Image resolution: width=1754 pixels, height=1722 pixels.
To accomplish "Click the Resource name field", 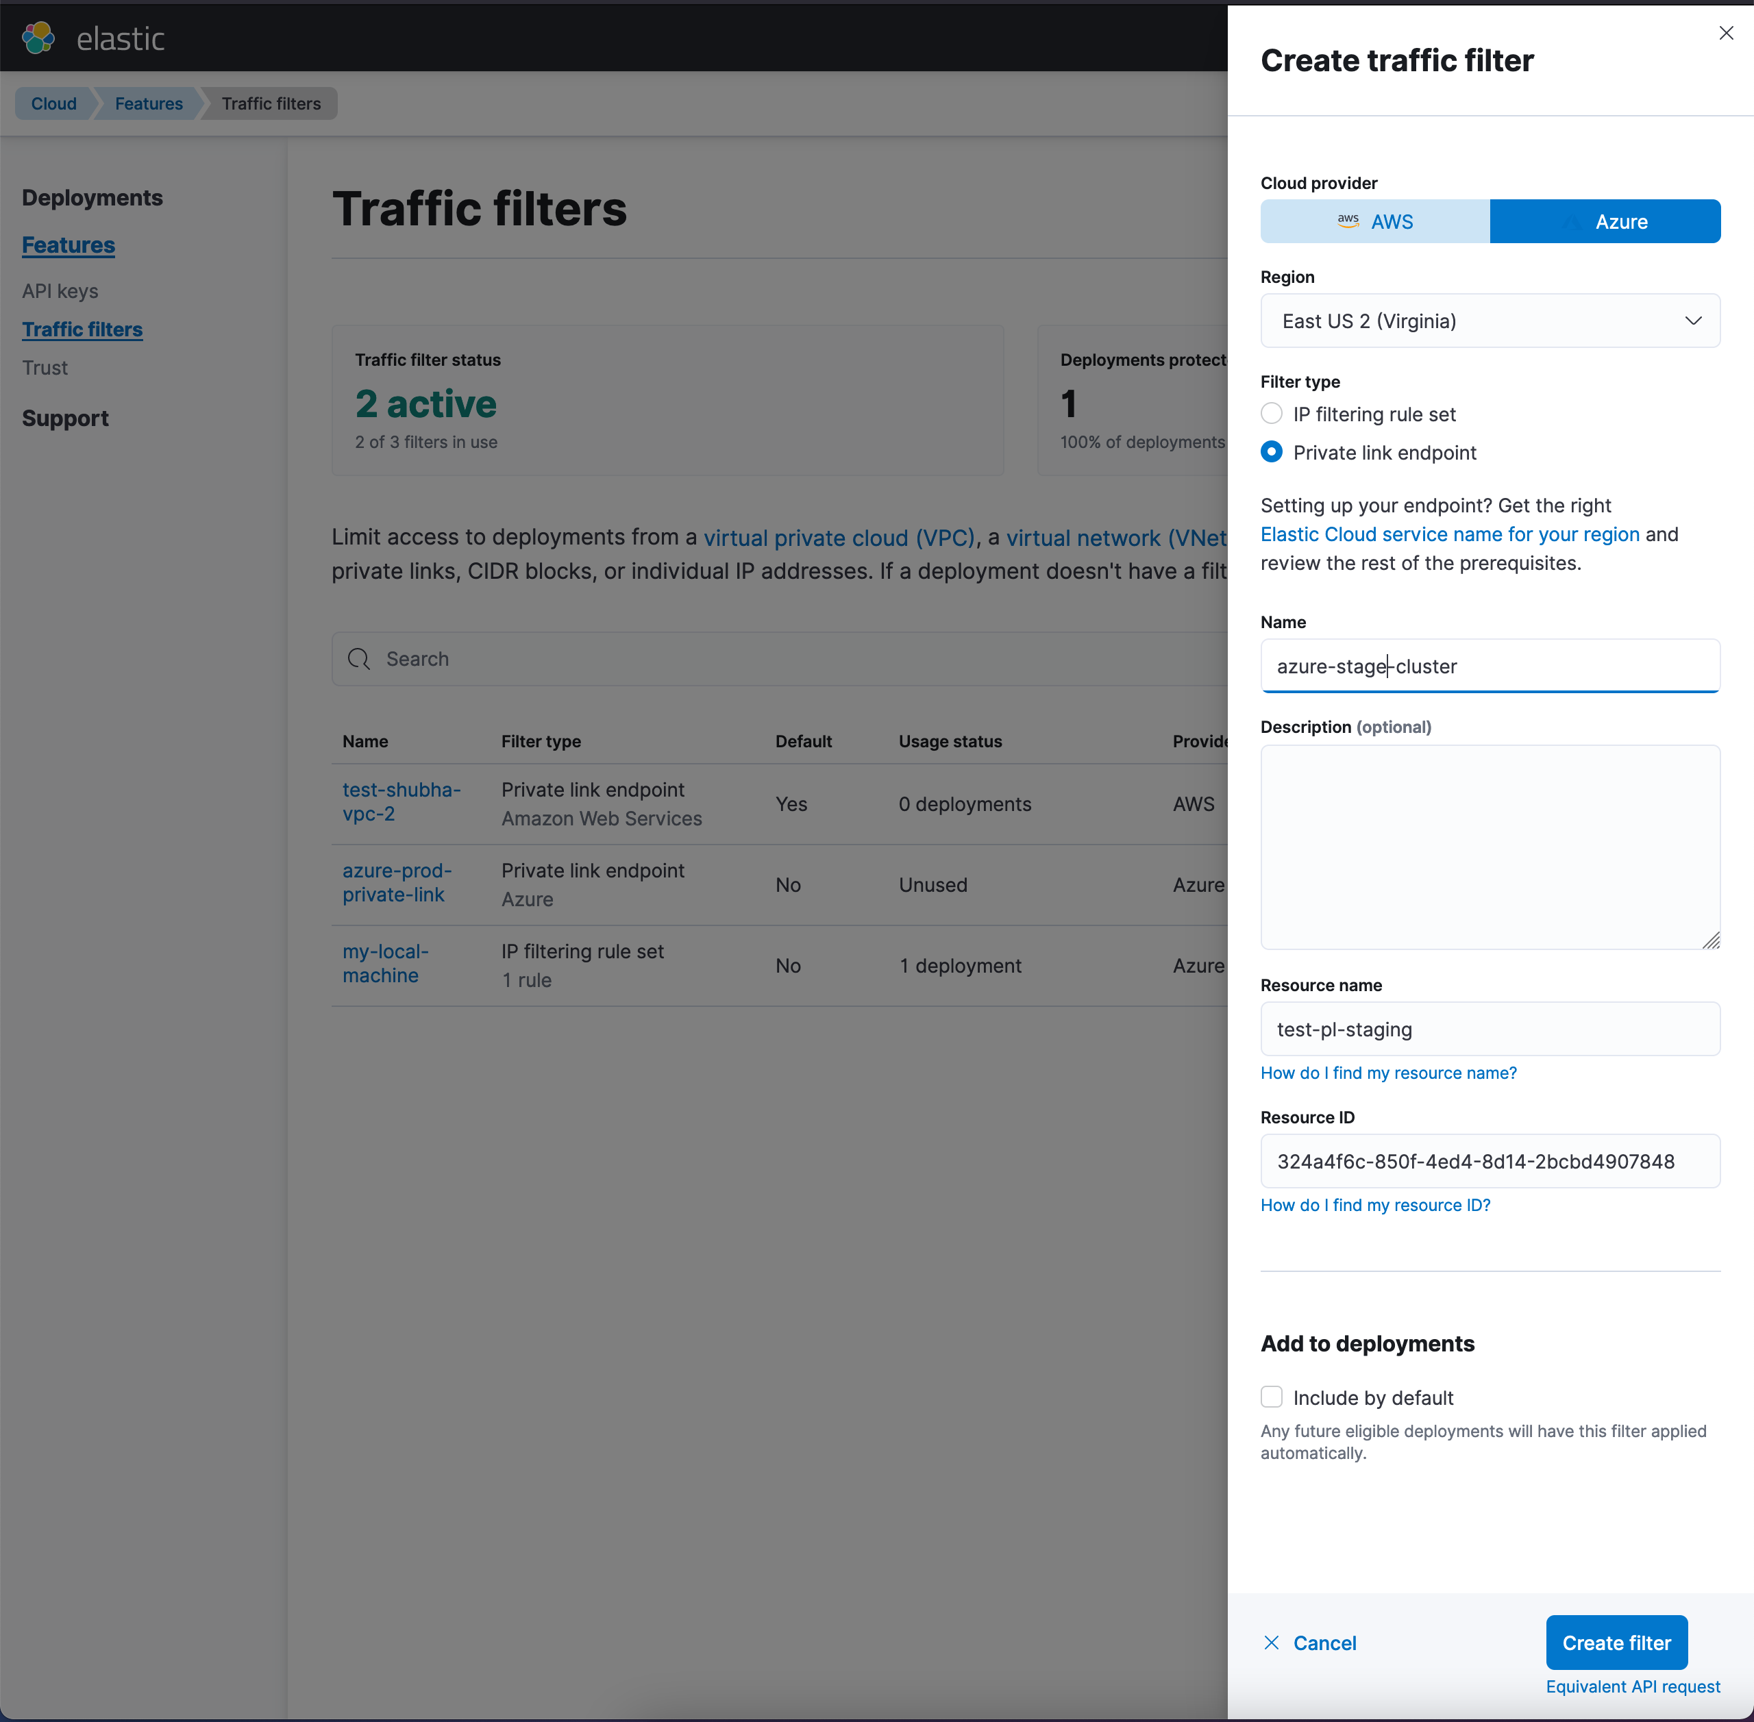I will [1490, 1030].
